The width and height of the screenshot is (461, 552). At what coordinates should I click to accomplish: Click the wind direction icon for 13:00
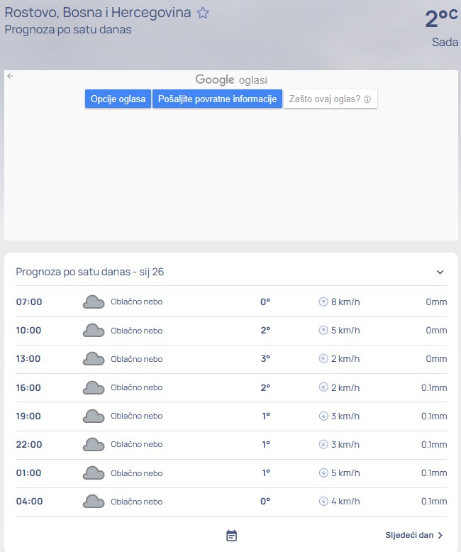(323, 359)
